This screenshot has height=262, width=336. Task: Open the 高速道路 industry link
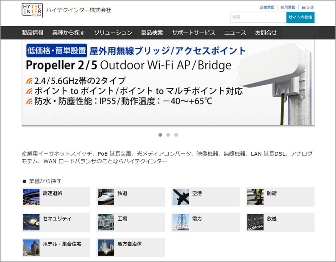click(53, 194)
